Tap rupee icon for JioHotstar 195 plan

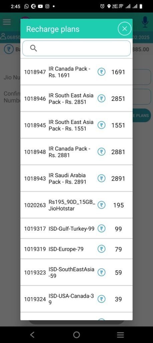tap(101, 205)
